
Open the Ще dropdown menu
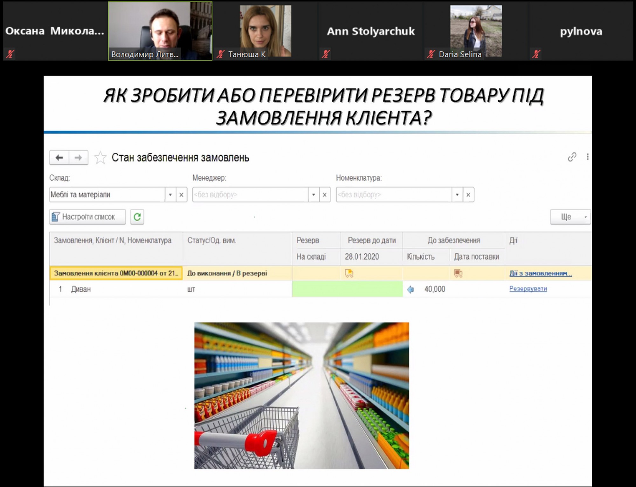[x=570, y=217]
